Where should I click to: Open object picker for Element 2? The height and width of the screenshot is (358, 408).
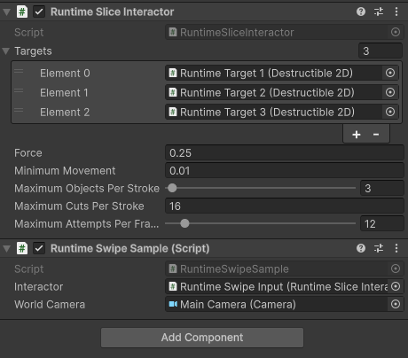coord(390,112)
